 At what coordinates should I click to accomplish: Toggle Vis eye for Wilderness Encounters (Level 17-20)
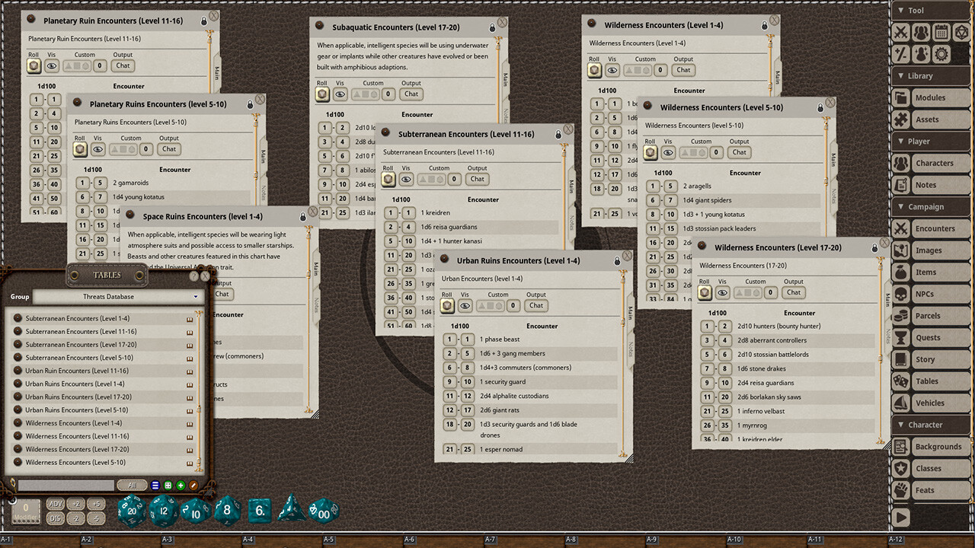click(x=722, y=292)
